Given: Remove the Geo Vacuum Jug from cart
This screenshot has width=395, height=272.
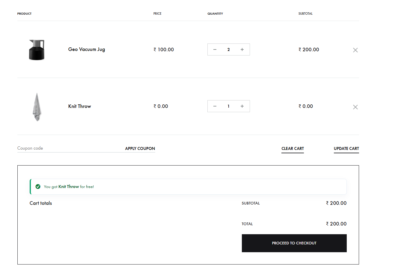Looking at the screenshot, I should (355, 50).
